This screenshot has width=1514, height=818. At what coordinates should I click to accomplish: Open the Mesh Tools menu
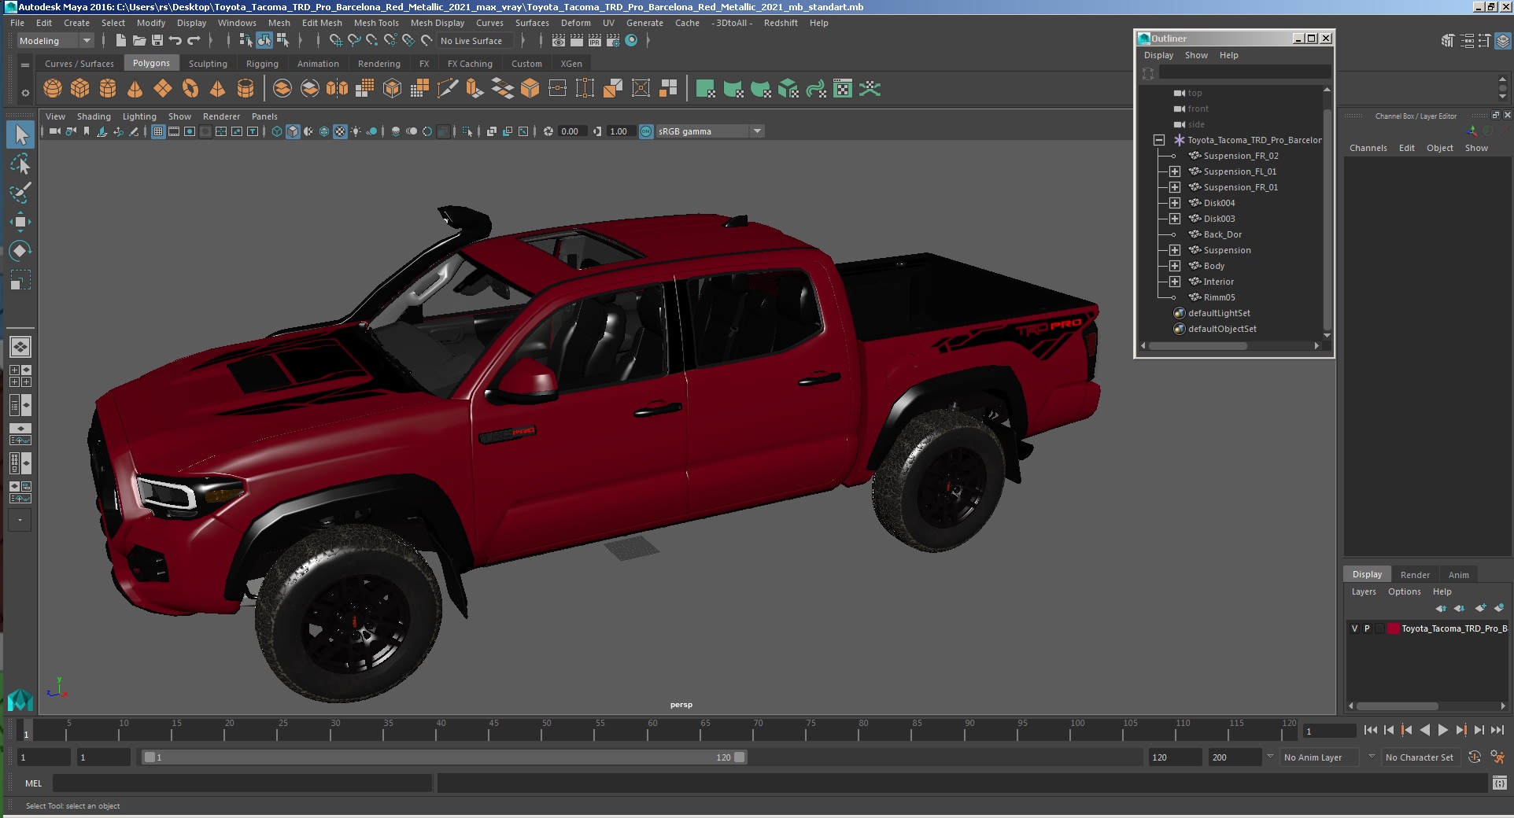point(376,23)
